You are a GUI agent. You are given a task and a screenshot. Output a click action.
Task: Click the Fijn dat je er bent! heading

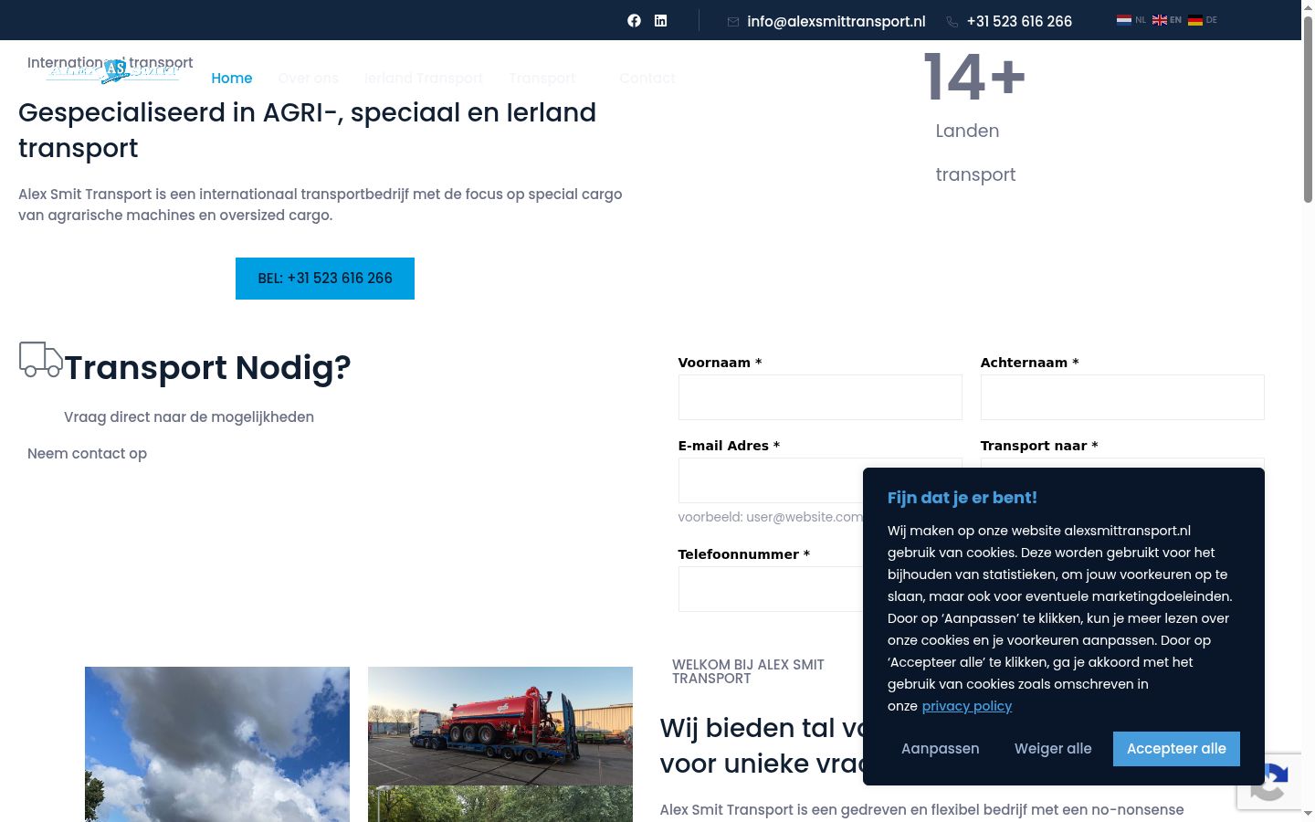pos(963,498)
